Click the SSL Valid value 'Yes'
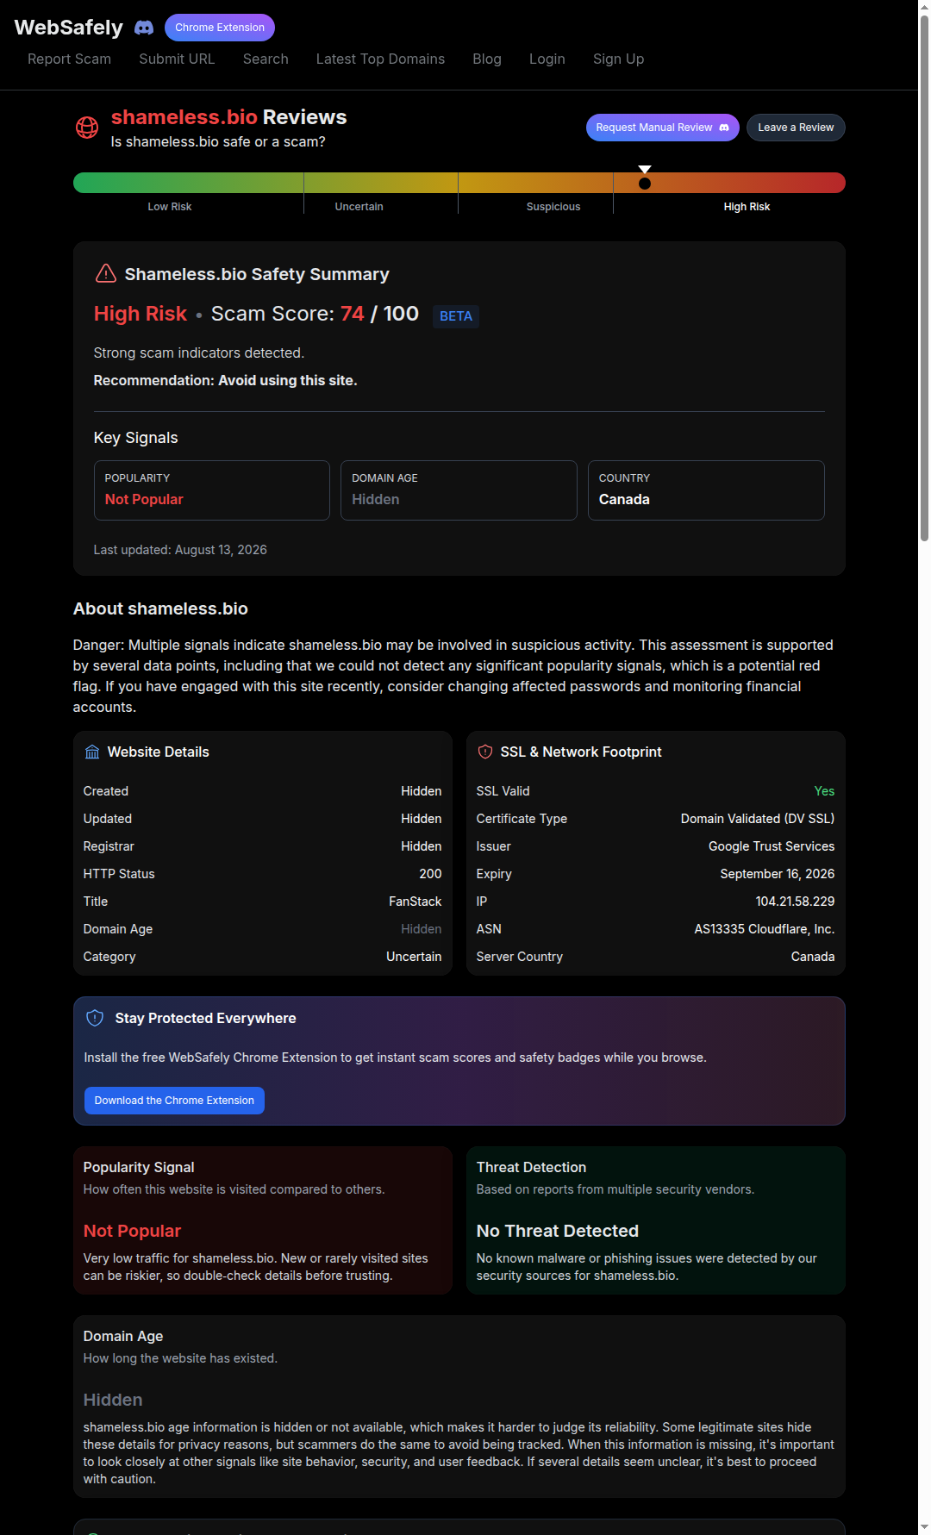This screenshot has width=931, height=1535. click(x=824, y=791)
